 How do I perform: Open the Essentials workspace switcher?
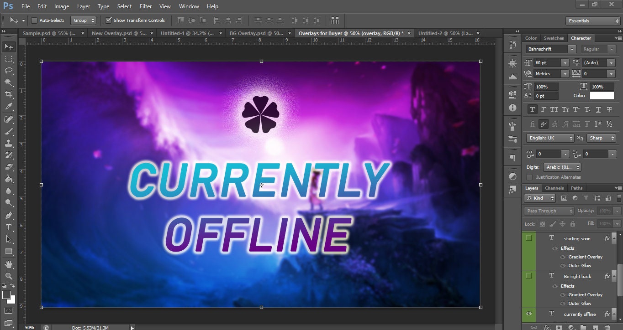592,21
